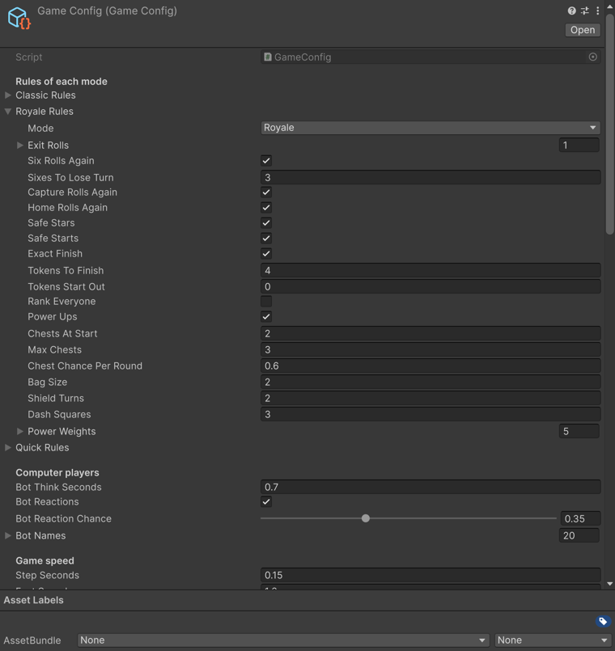Image resolution: width=615 pixels, height=651 pixels.
Task: Enable the Rank Everyone checkbox
Action: (x=266, y=302)
